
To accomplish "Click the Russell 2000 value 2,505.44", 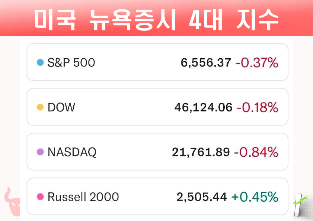I will click(201, 197).
